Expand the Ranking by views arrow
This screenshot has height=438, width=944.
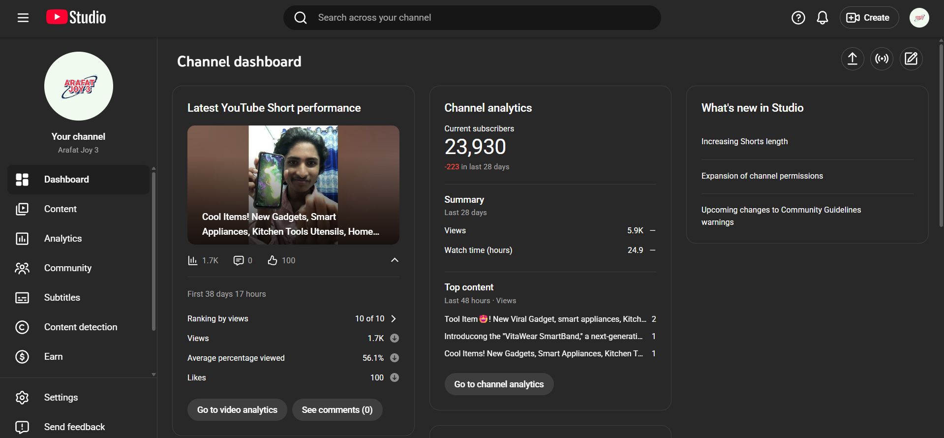[394, 318]
